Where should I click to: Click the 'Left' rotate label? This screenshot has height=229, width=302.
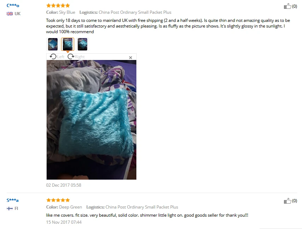(61, 57)
